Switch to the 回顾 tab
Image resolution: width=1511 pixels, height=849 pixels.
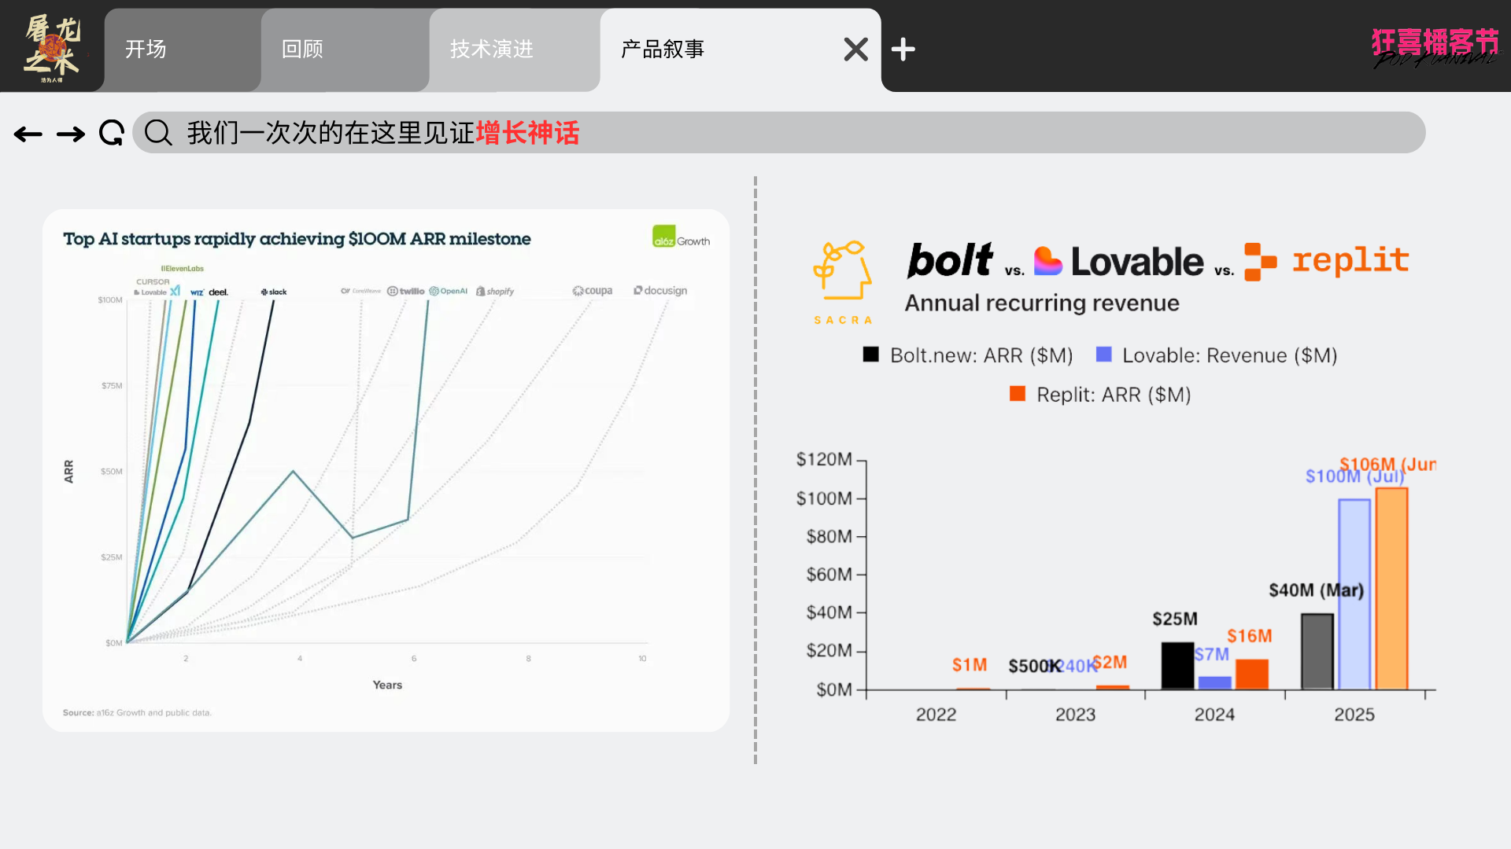tap(303, 50)
